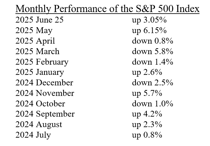Click the "2025 March" row label
The height and width of the screenshot is (146, 210).
[x=37, y=51]
